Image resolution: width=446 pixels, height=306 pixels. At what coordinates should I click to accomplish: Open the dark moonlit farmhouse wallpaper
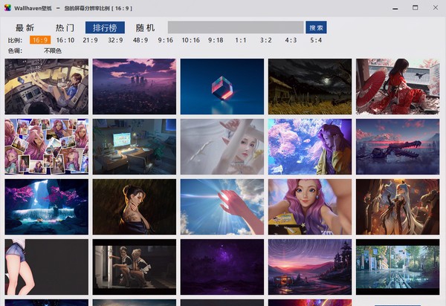310,87
